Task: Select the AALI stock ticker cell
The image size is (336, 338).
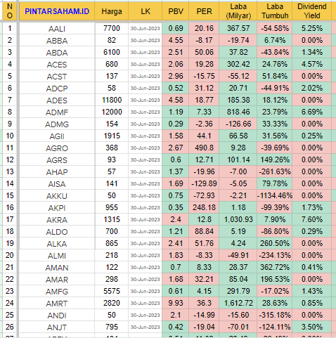Action: (57, 29)
